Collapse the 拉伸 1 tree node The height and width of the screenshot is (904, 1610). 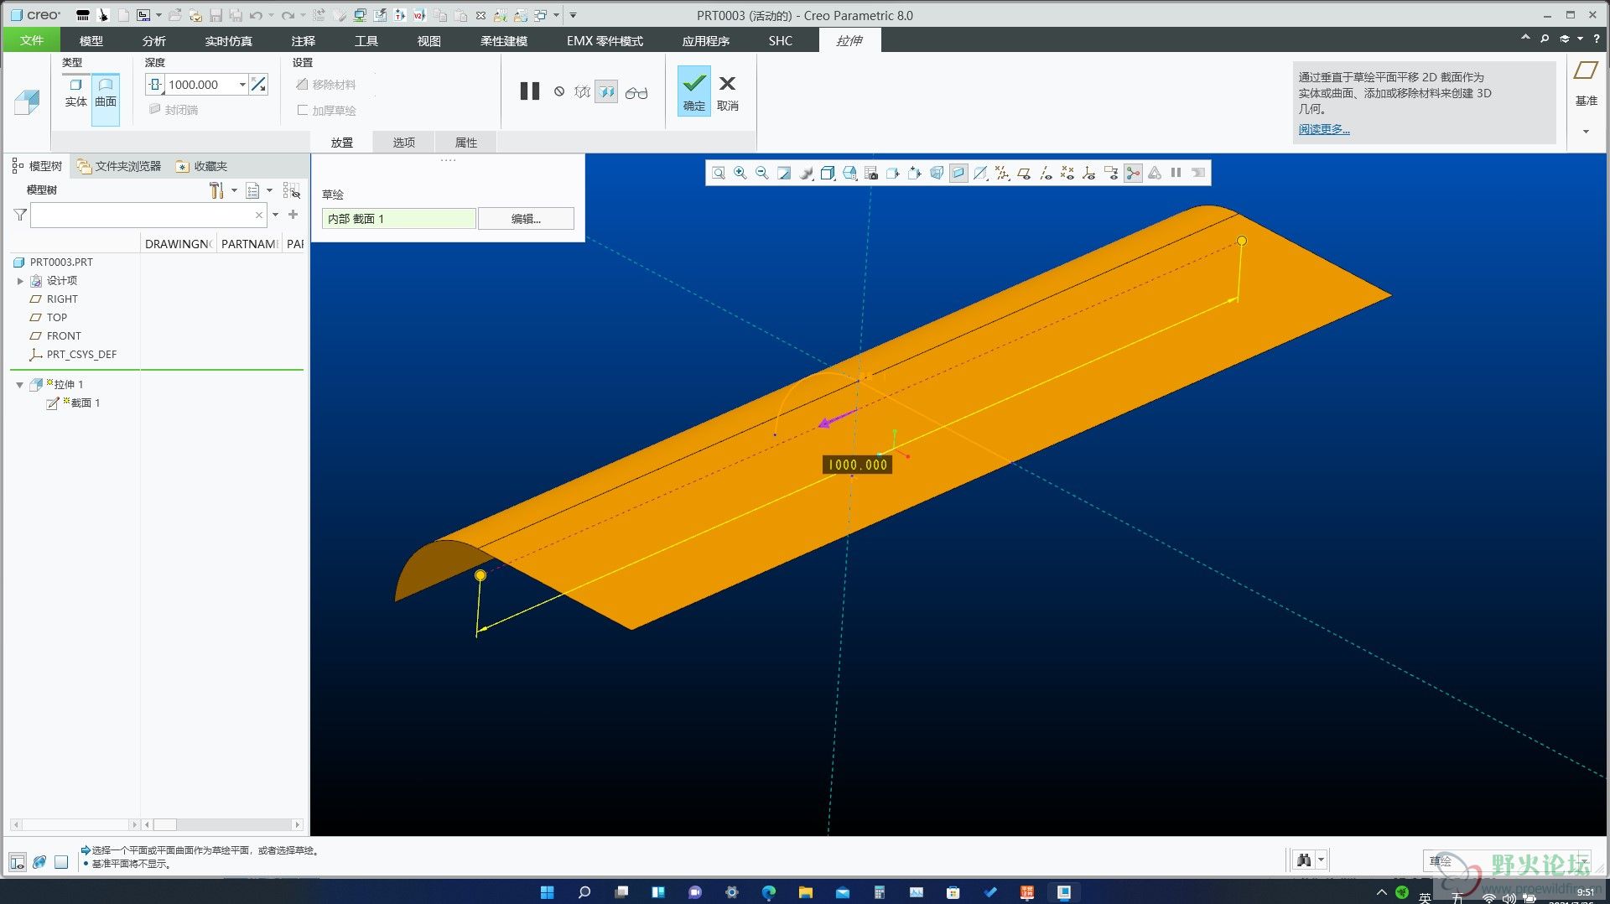(x=19, y=385)
